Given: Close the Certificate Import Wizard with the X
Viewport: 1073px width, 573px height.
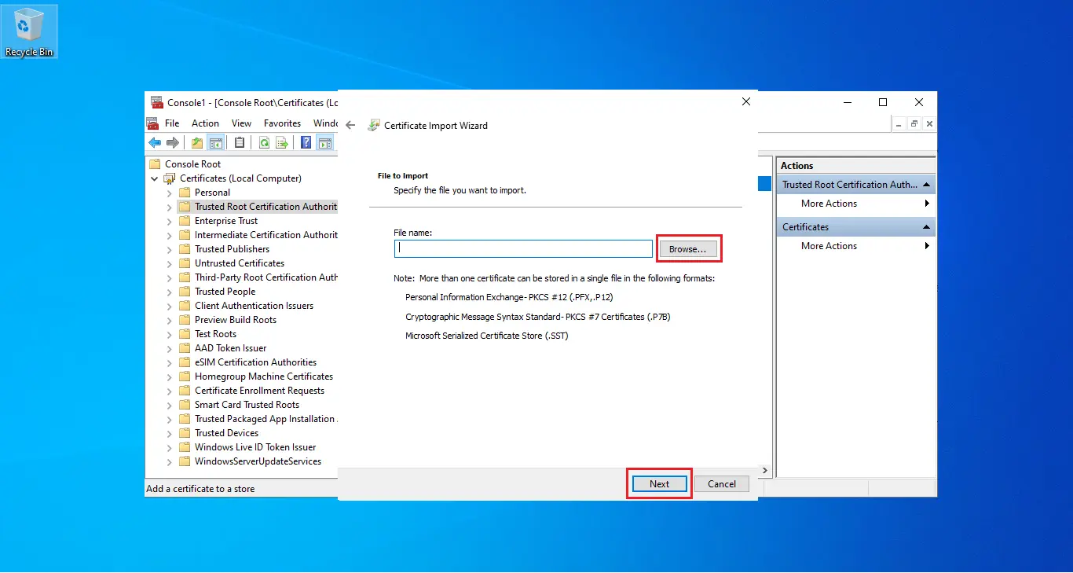Looking at the screenshot, I should pos(746,101).
